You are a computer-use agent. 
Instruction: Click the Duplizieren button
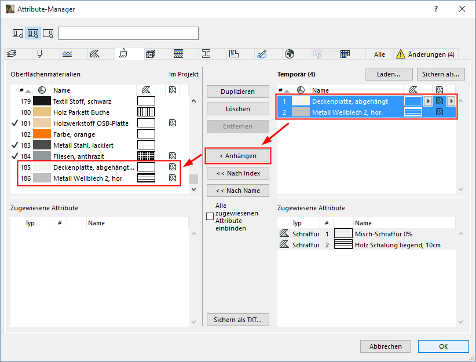237,92
